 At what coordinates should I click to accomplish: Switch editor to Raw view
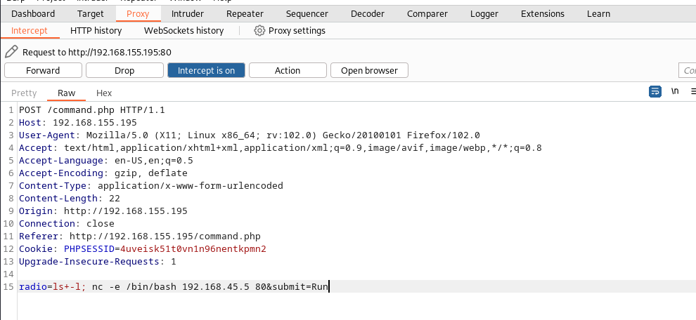pyautogui.click(x=67, y=93)
